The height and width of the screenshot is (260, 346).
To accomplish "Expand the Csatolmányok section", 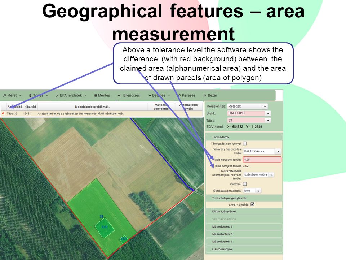I will click(x=244, y=249).
